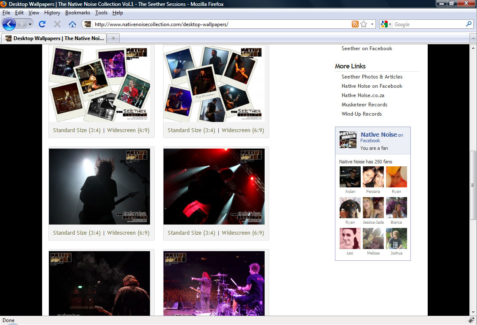This screenshot has height=325, width=477.
Task: Bookmark this page with the star icon
Action: [364, 24]
